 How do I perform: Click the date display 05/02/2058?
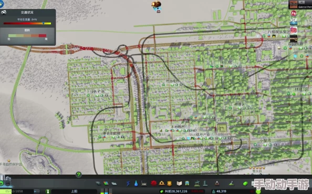point(14,191)
